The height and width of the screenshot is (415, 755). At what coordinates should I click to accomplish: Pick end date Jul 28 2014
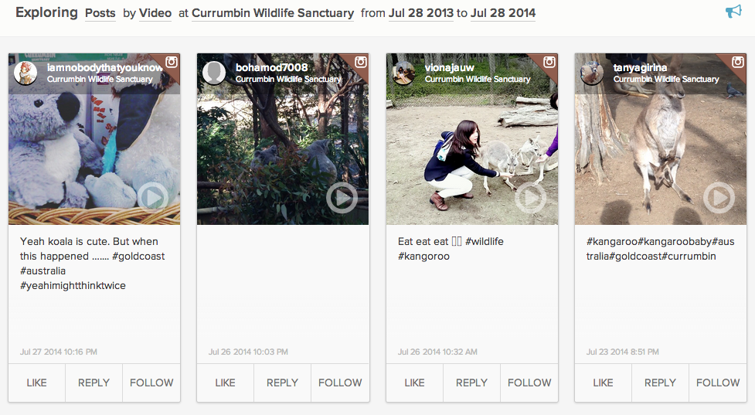point(502,13)
